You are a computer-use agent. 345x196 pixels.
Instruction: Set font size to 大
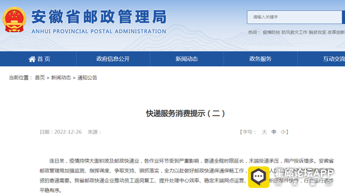(264, 132)
